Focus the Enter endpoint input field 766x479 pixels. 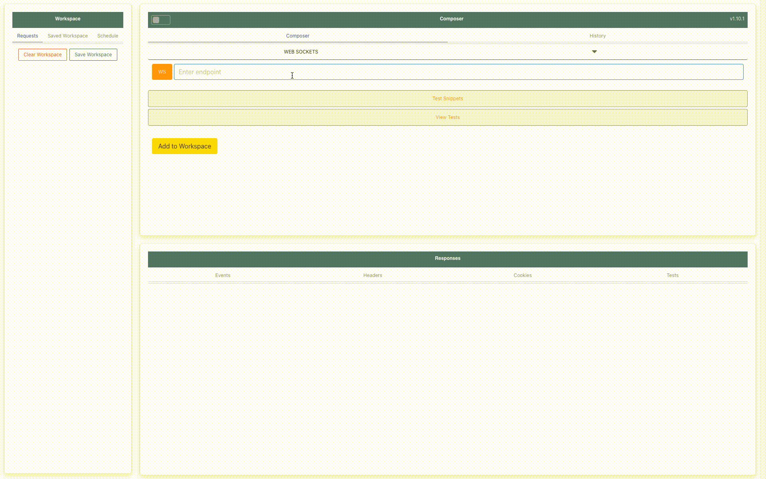point(458,72)
